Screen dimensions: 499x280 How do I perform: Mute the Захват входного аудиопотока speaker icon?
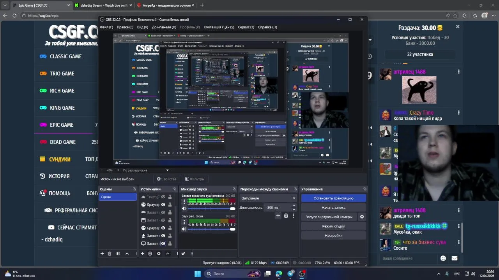(184, 209)
